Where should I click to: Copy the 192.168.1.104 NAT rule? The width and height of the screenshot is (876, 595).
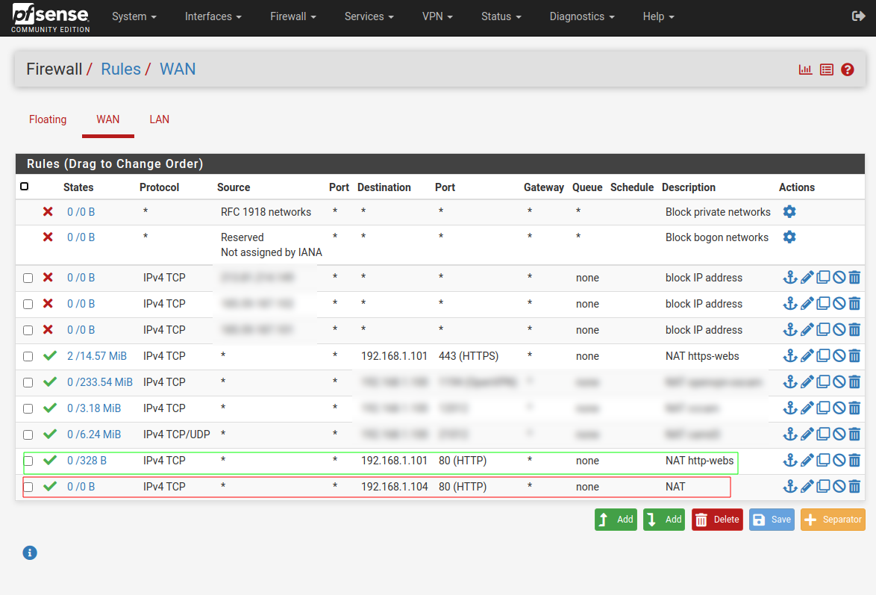pos(823,487)
